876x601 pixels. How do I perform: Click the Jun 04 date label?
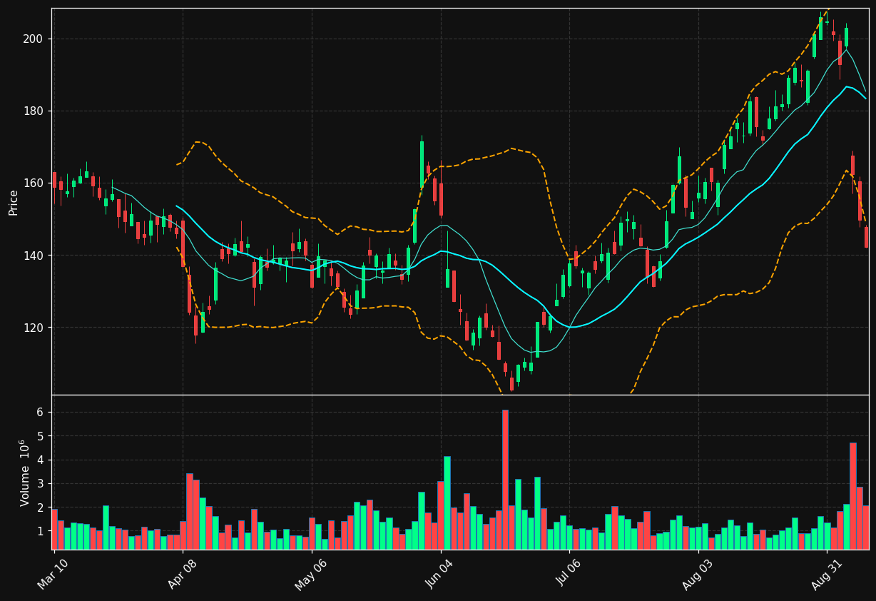pyautogui.click(x=440, y=575)
